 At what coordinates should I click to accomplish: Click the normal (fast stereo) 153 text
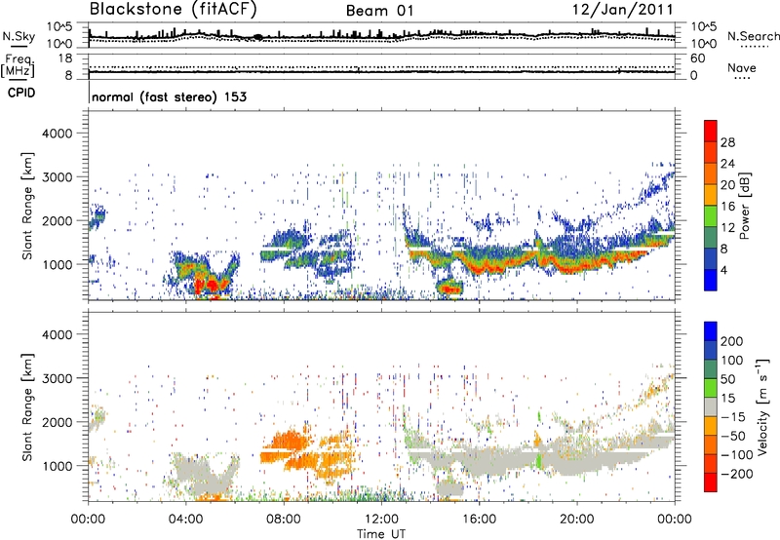pyautogui.click(x=169, y=96)
